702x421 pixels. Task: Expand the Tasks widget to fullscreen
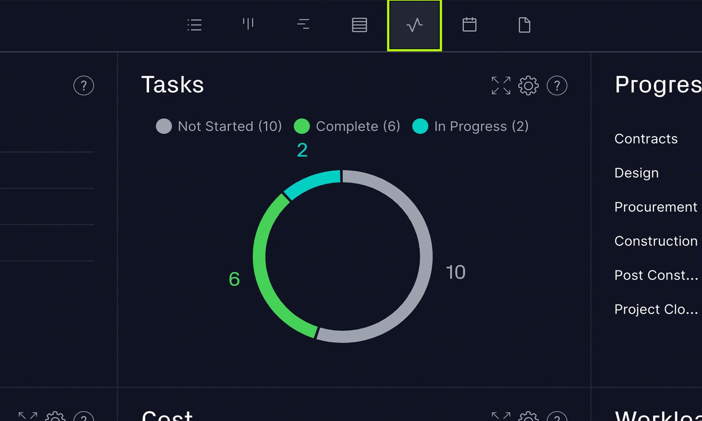coord(501,86)
